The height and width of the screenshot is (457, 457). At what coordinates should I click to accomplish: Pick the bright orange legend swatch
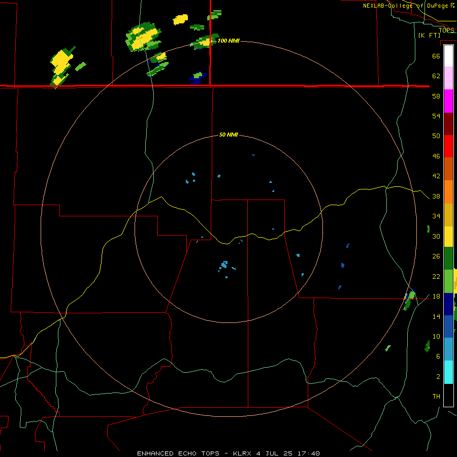click(x=448, y=191)
